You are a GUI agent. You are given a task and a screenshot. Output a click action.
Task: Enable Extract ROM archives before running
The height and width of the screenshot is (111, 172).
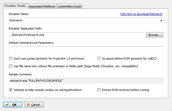pos(99,90)
